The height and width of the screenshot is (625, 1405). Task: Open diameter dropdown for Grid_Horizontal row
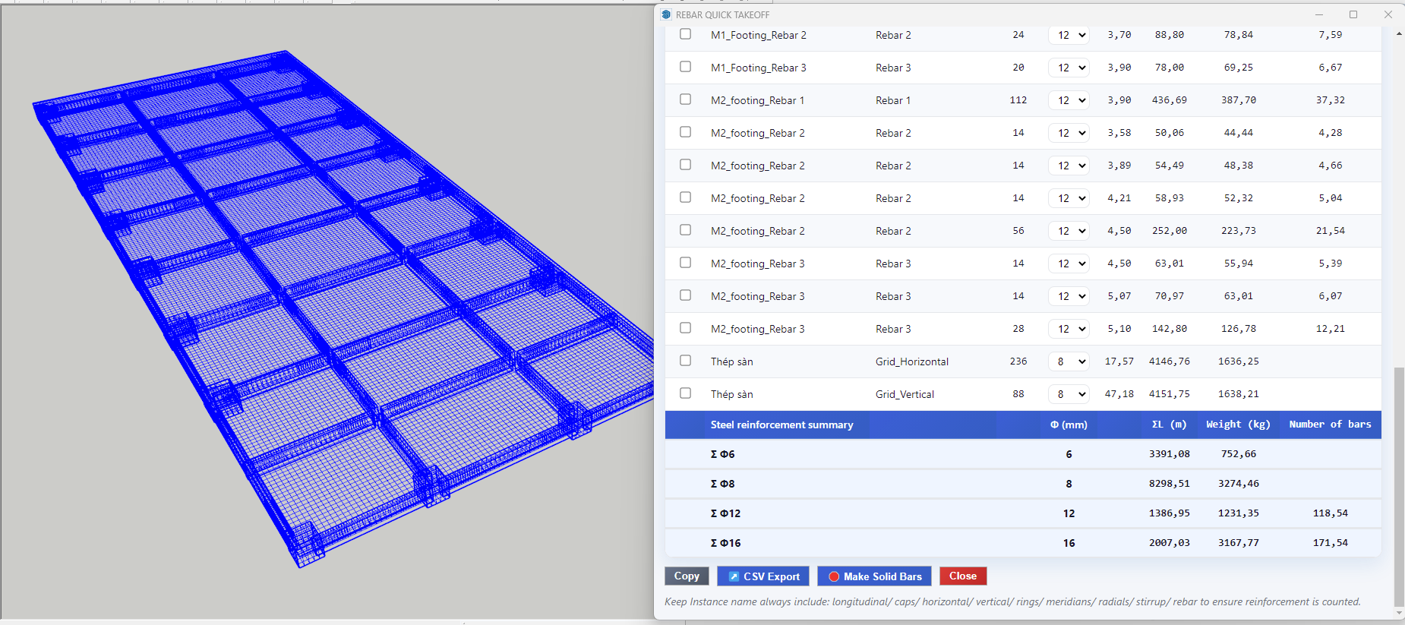coord(1069,361)
